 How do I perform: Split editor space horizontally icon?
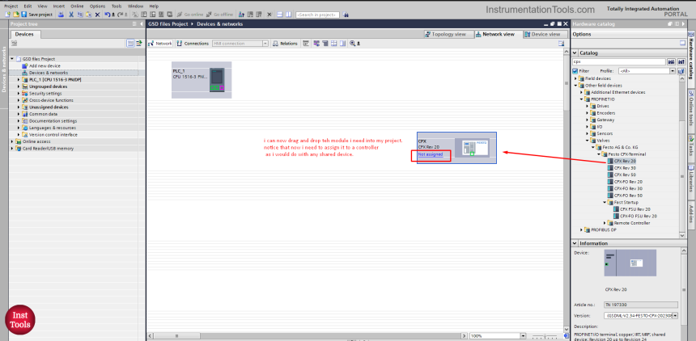pyautogui.click(x=280, y=15)
